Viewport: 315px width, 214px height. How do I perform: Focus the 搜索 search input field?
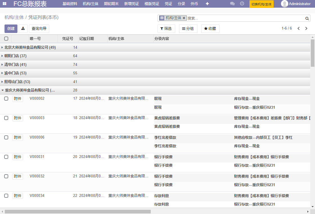[x=246, y=18]
